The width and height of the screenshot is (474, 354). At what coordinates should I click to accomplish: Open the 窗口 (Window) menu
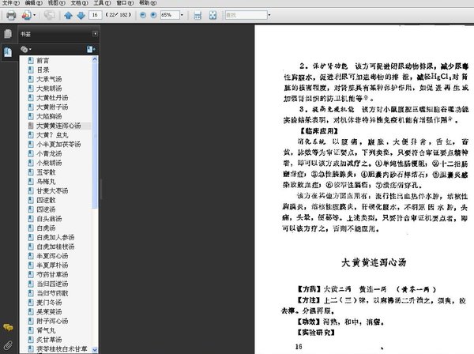tap(125, 2)
